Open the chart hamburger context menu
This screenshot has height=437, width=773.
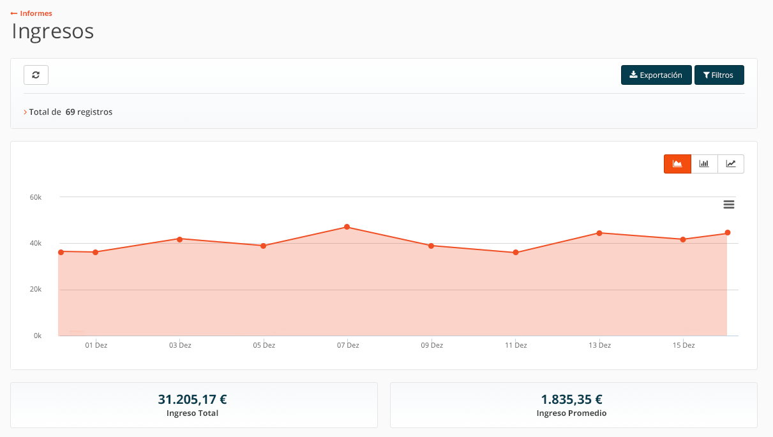(728, 204)
